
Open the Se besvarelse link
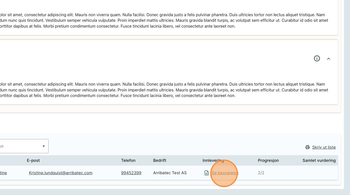[225, 173]
